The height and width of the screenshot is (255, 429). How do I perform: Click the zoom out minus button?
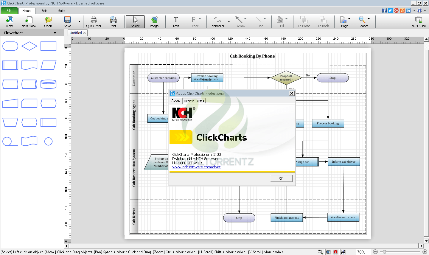(375, 252)
